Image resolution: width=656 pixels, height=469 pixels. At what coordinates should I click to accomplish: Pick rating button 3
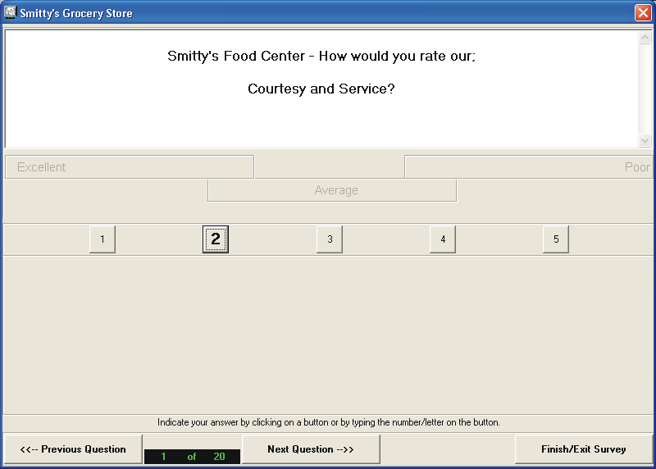330,239
